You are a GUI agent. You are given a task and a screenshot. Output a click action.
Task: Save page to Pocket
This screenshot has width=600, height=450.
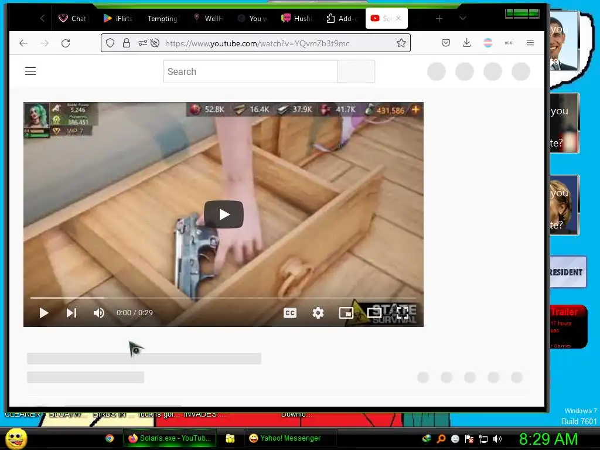pos(446,43)
